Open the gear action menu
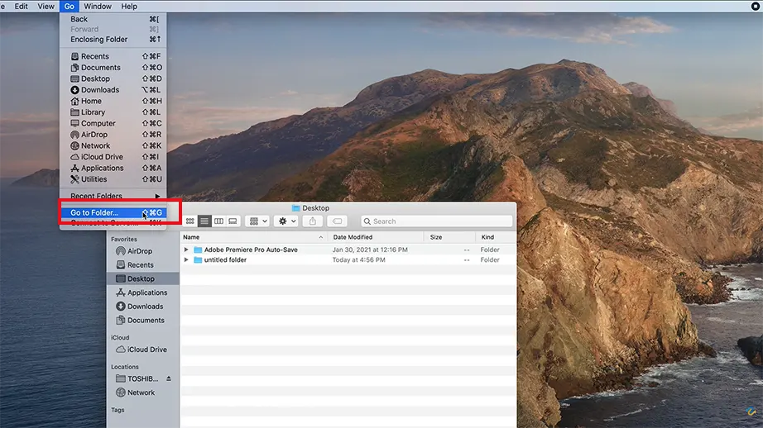Viewport: 763px width, 428px height. (x=286, y=221)
